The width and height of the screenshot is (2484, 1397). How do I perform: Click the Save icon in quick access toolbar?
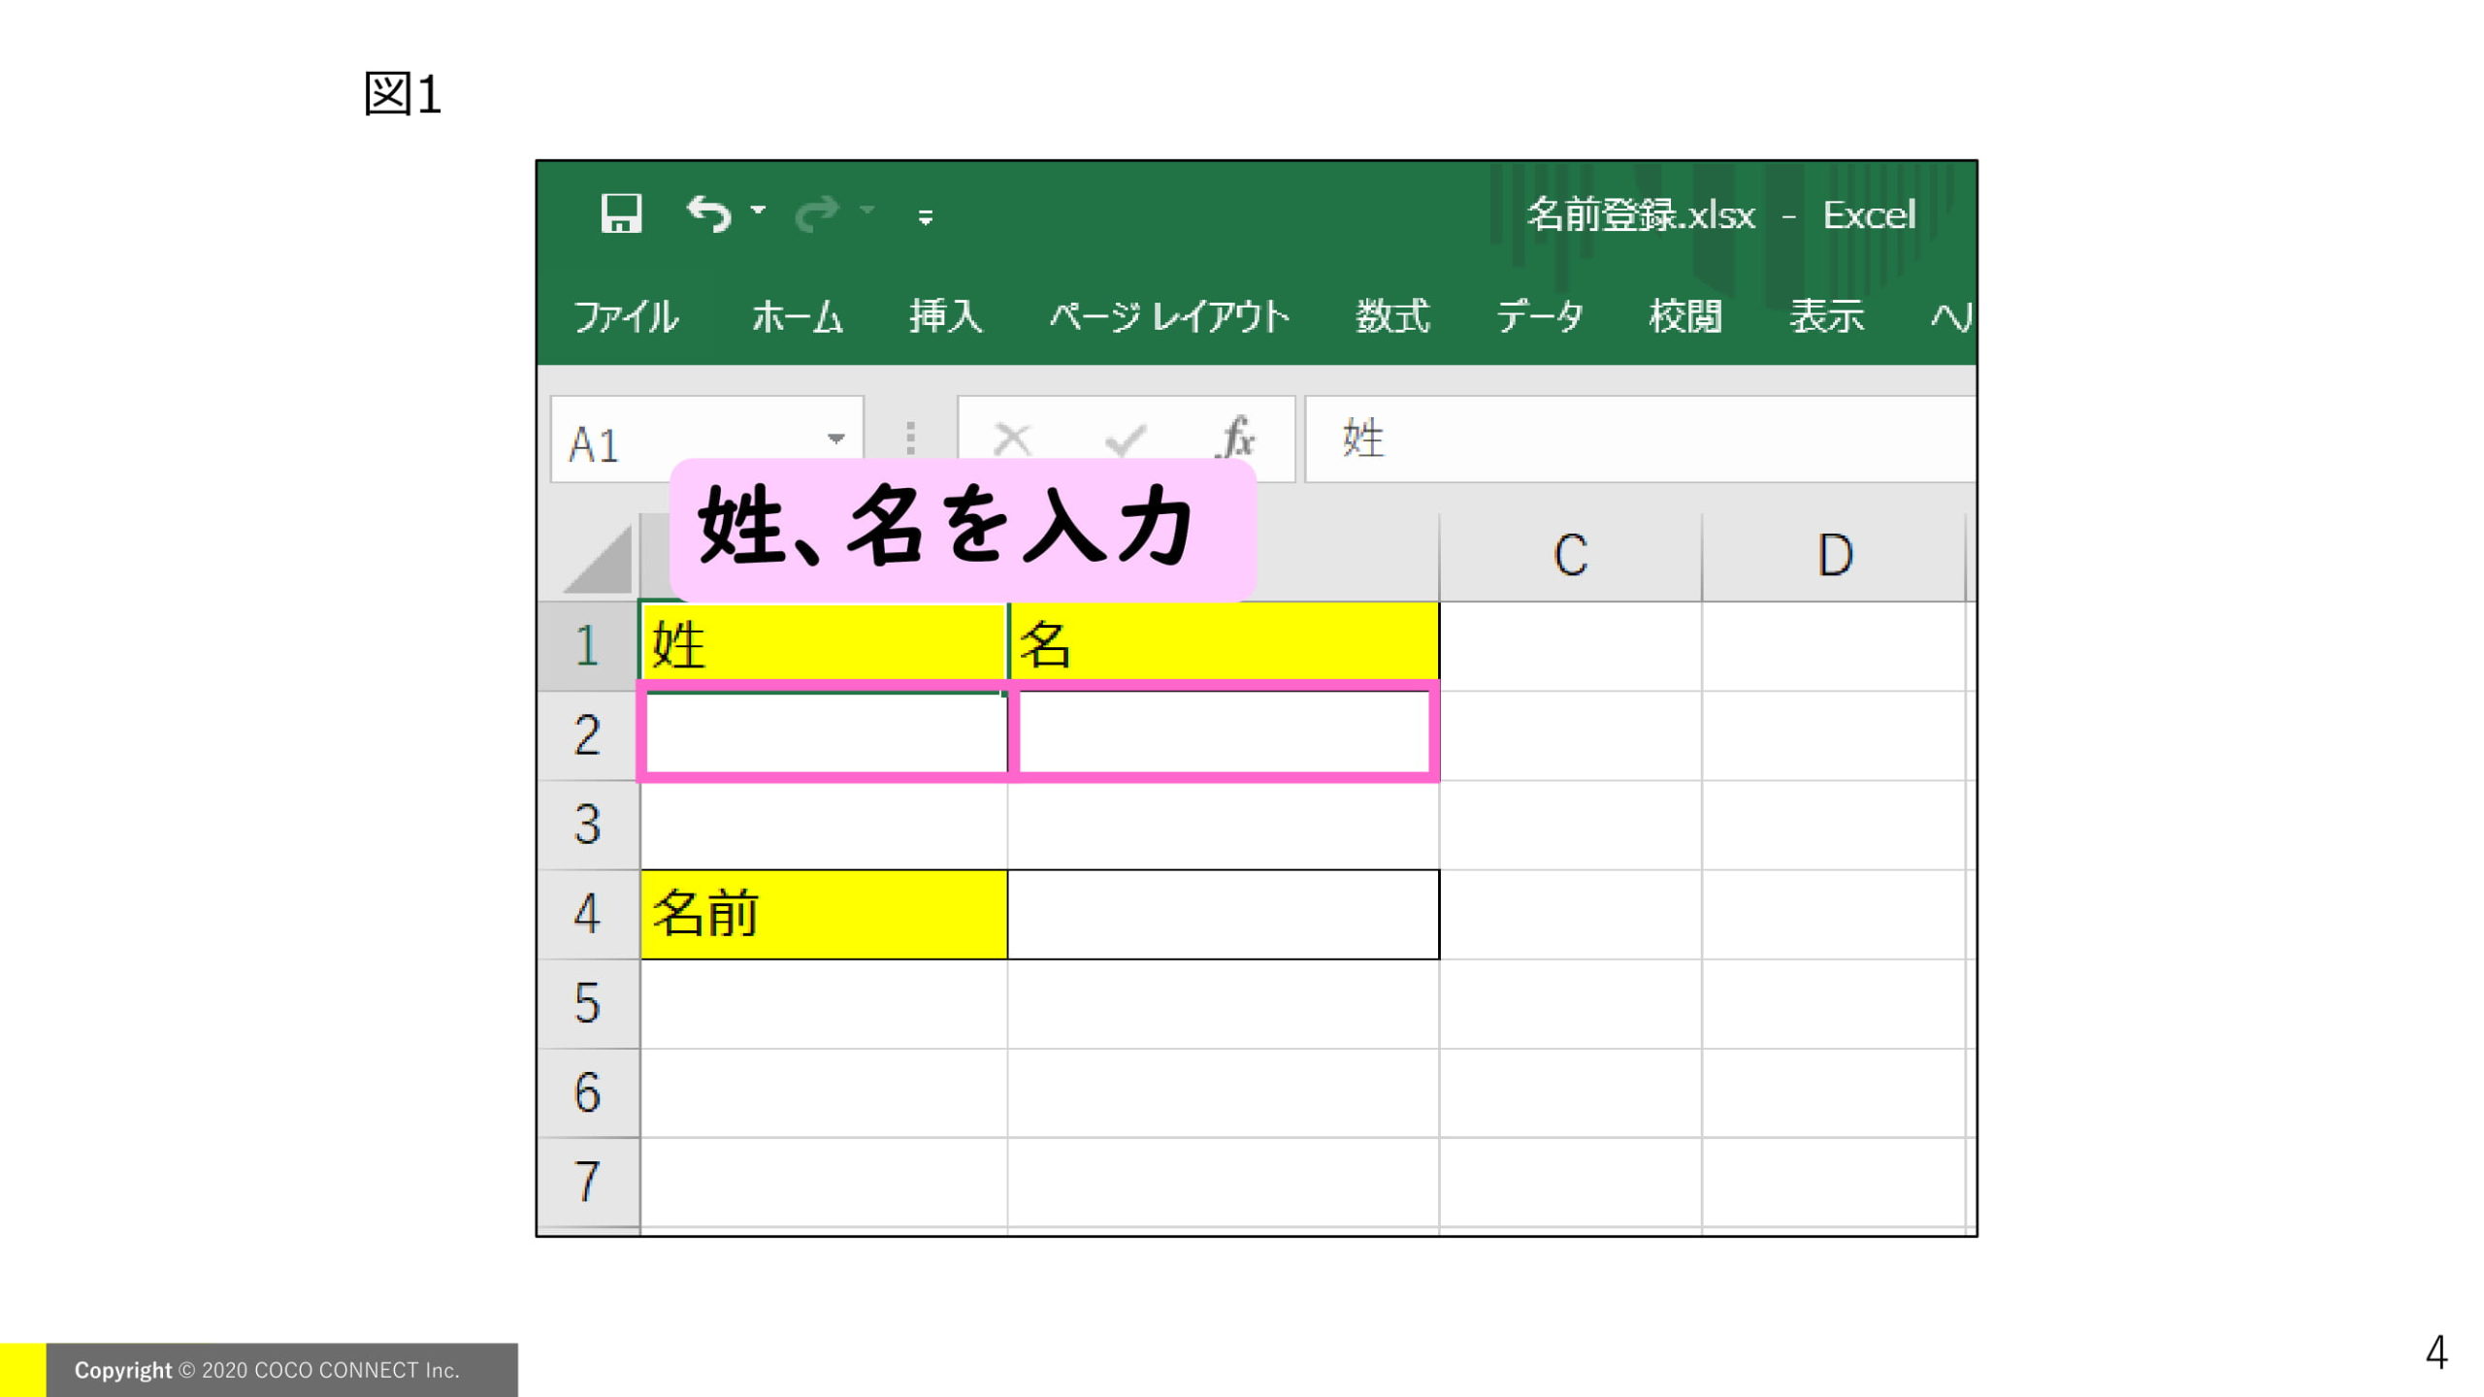pyautogui.click(x=621, y=213)
